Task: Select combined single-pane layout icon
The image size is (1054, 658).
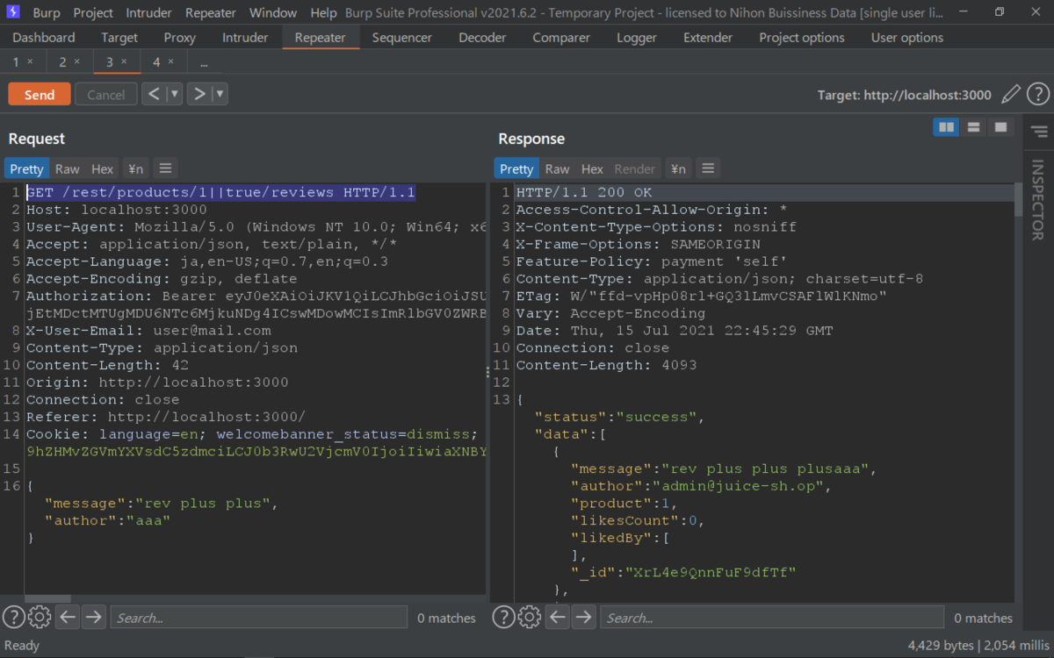Action: point(1000,127)
